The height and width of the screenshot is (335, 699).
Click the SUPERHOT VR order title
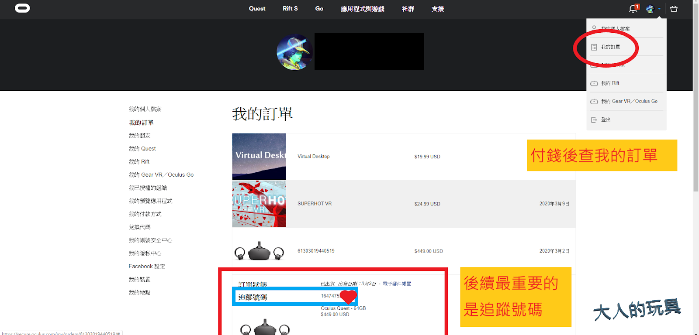click(315, 204)
